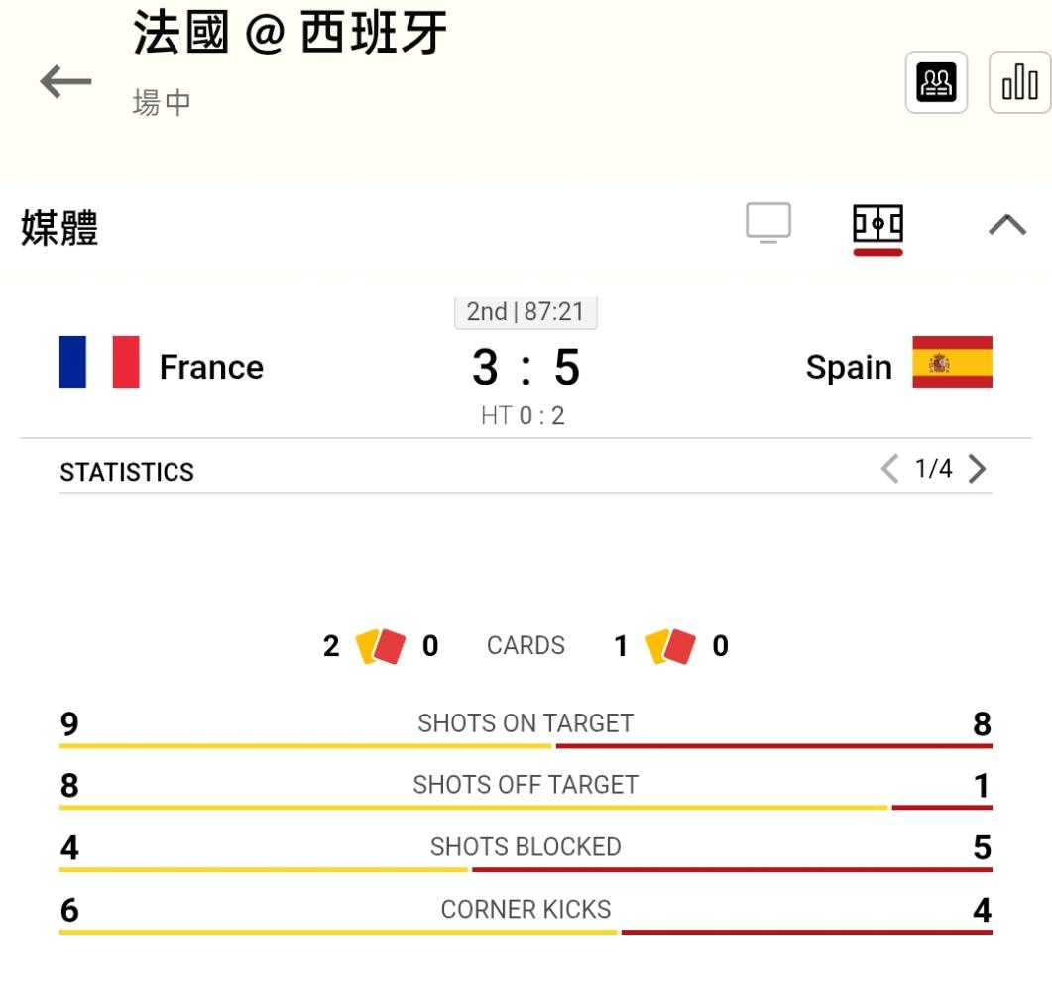
Task: Switch to the TV stream view icon
Action: point(768,223)
